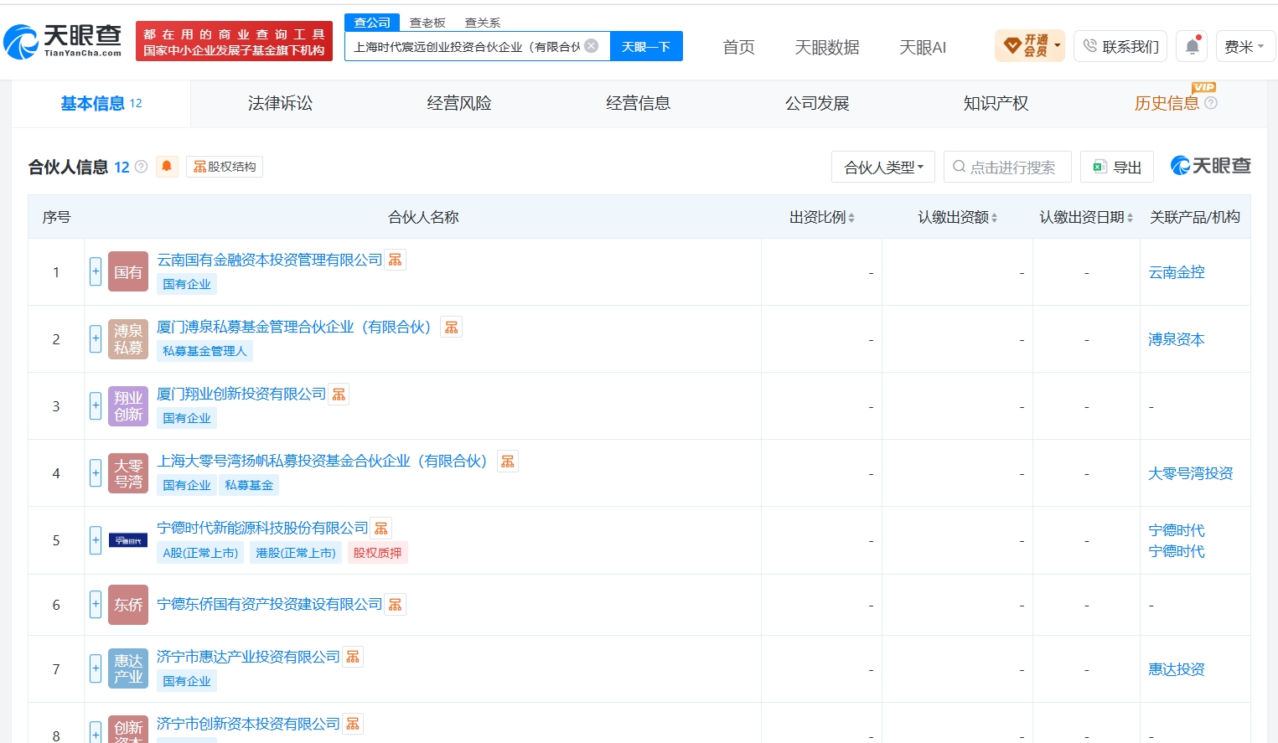Image resolution: width=1278 pixels, height=743 pixels.
Task: Open equity structure icon for 云南国有金融资本投资管理有限公司
Action: pyautogui.click(x=396, y=260)
